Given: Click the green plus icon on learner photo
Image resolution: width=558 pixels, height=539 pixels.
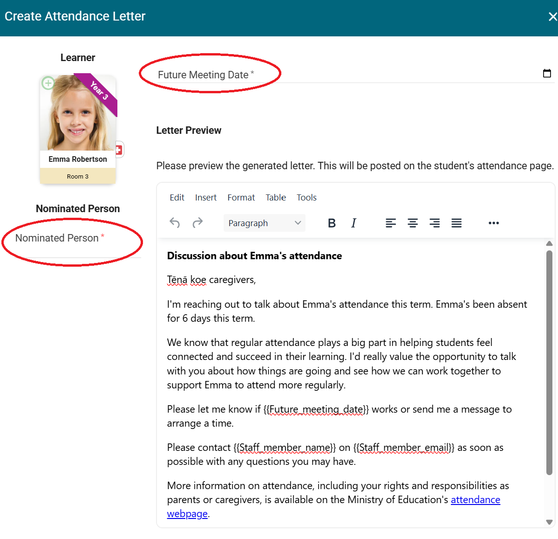Looking at the screenshot, I should point(48,83).
